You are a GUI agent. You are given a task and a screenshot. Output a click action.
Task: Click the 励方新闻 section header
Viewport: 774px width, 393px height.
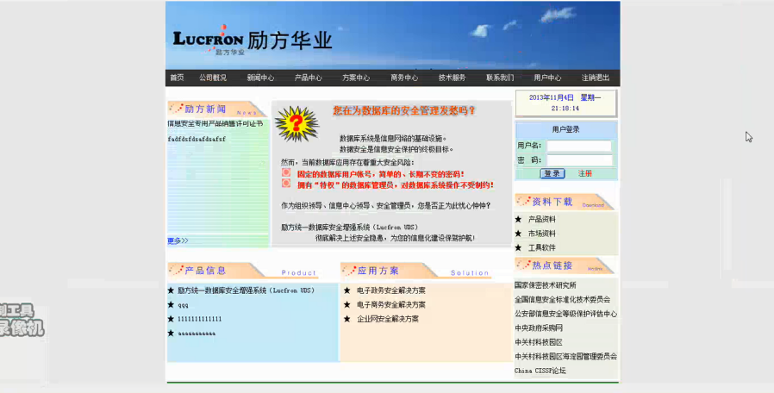(216, 109)
